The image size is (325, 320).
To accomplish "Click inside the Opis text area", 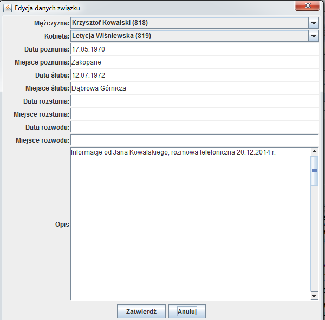I will (190, 224).
